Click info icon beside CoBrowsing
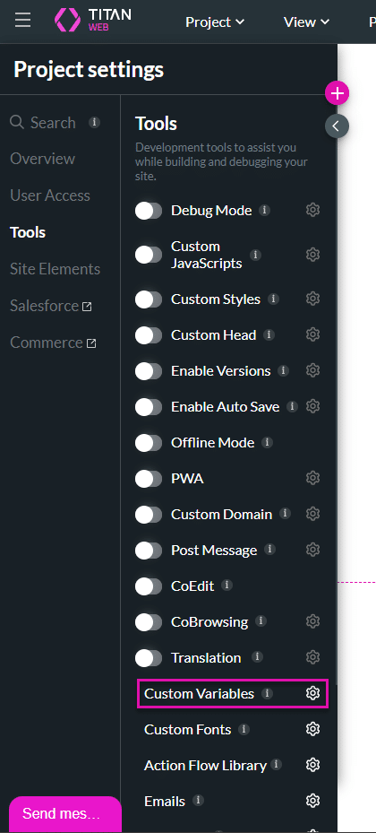The image size is (376, 833). tap(261, 621)
